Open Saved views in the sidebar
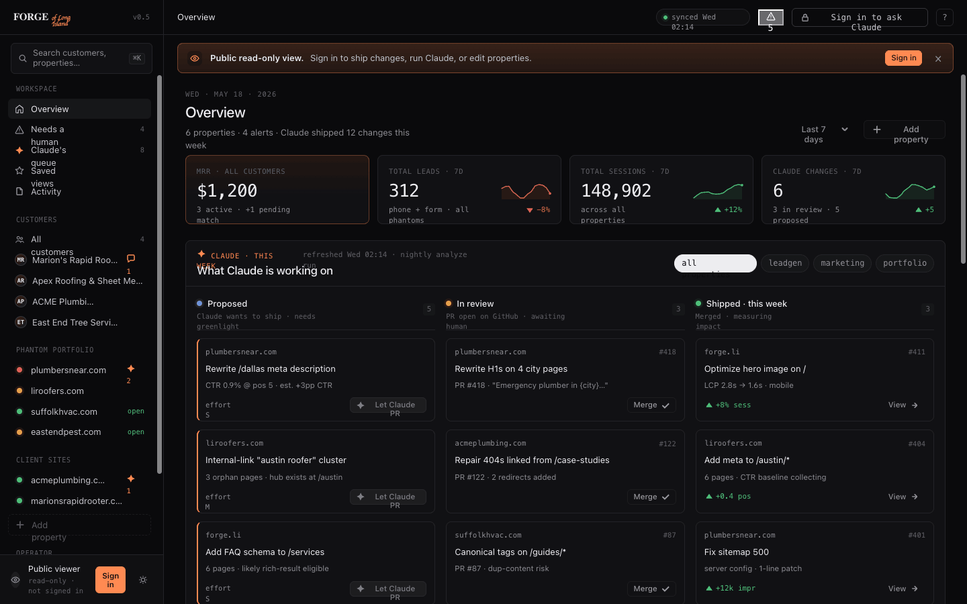This screenshot has width=967, height=604. pyautogui.click(x=79, y=171)
